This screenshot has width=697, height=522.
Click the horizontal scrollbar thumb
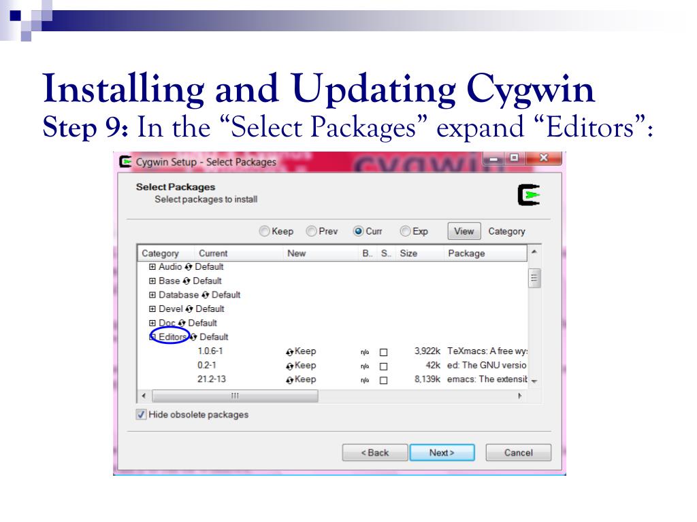(x=235, y=396)
